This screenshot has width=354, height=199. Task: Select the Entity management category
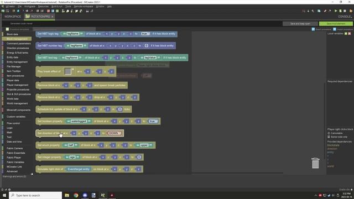tap(17, 62)
